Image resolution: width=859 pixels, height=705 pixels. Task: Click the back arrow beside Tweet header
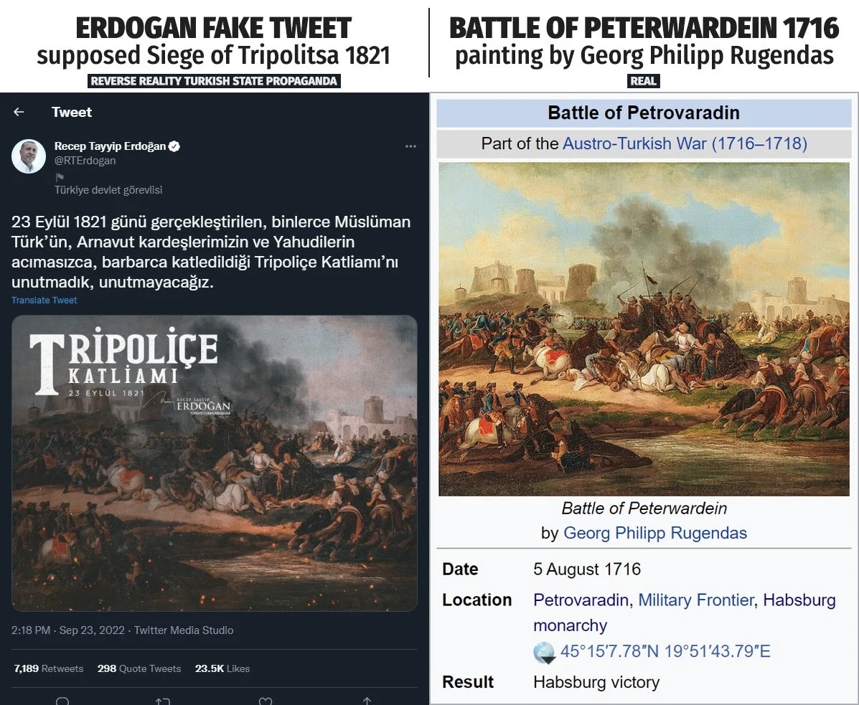pos(19,112)
